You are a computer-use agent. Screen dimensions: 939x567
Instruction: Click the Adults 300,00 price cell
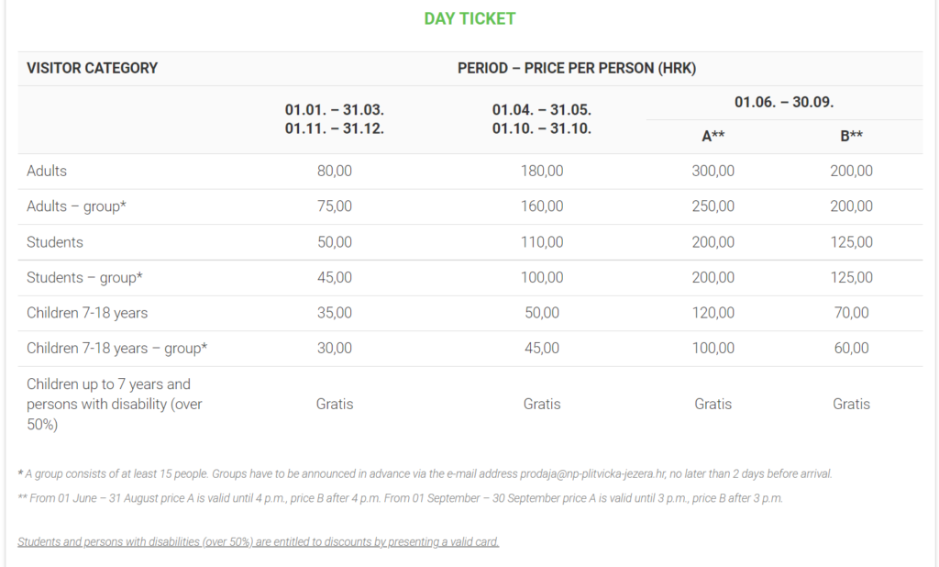tap(713, 171)
